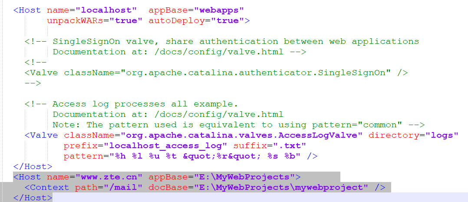
Task: Click the Context path "/mail" value
Action: pos(123,187)
